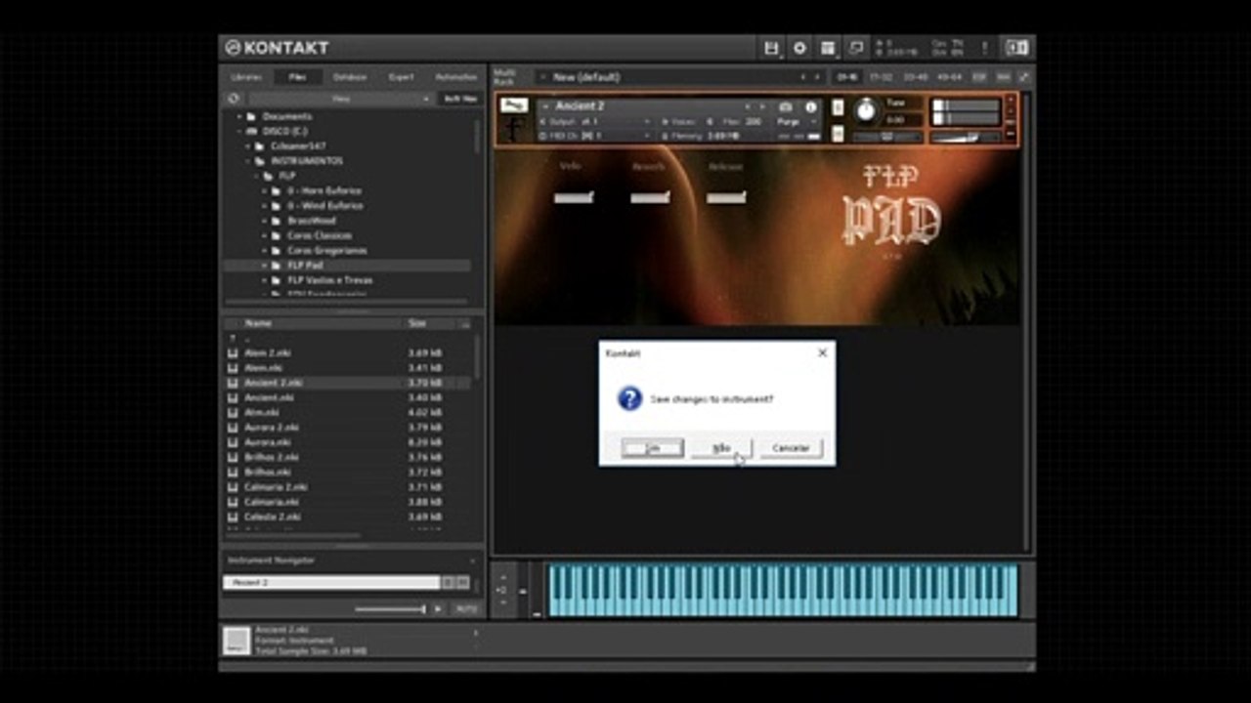The height and width of the screenshot is (703, 1251).
Task: Toggle the Instrument Navigator S button
Action: tap(448, 583)
